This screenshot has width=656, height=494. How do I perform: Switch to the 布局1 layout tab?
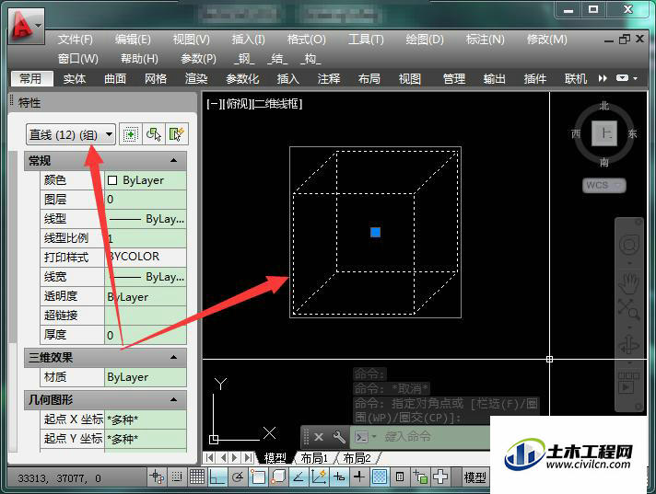pyautogui.click(x=314, y=458)
